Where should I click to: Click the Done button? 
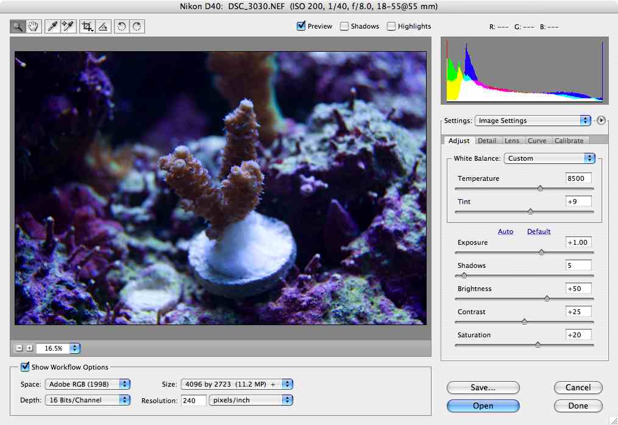pos(578,406)
